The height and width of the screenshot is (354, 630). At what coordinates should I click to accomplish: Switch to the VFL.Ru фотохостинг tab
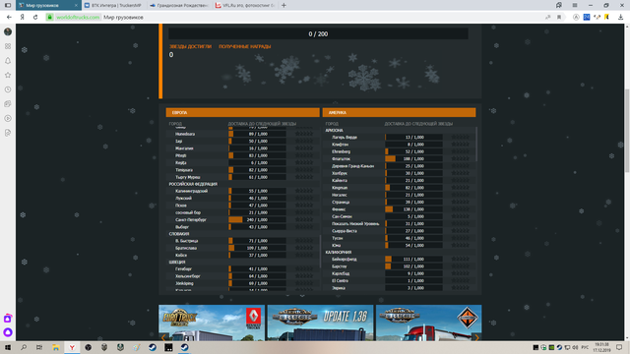click(x=245, y=5)
